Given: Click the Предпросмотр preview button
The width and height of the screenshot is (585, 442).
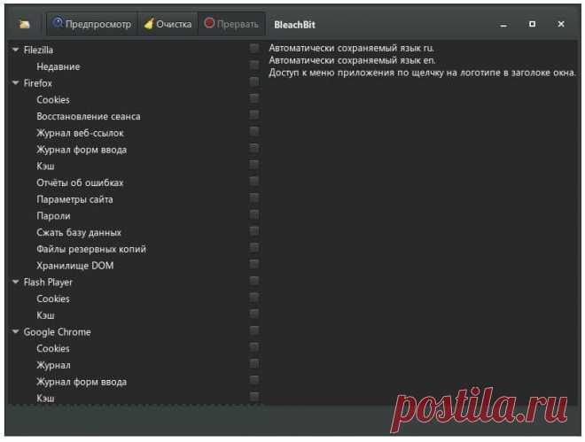Looking at the screenshot, I should (92, 24).
